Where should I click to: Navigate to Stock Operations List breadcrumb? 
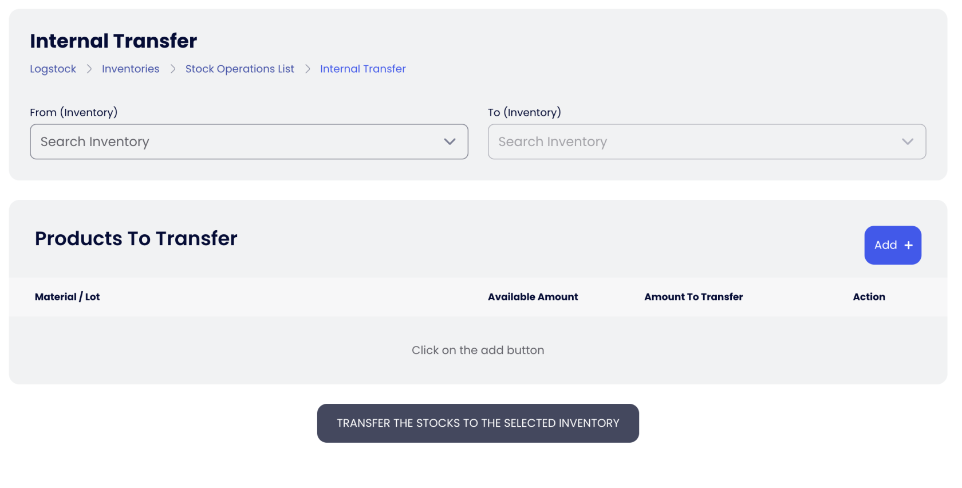(x=239, y=69)
